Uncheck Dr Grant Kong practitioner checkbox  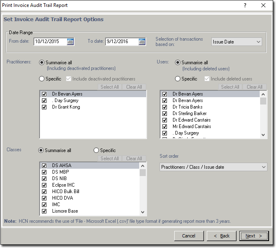coord(44,107)
